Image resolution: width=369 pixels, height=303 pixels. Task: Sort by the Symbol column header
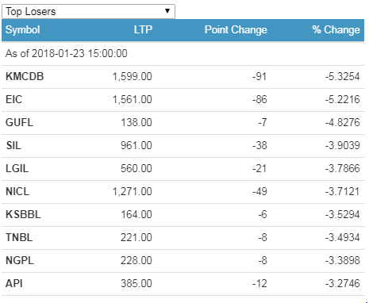click(23, 29)
